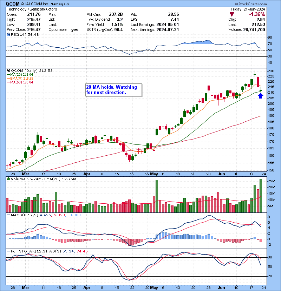Click the Next Earnings date 2024-07-31
The image size is (281, 291).
(x=168, y=30)
